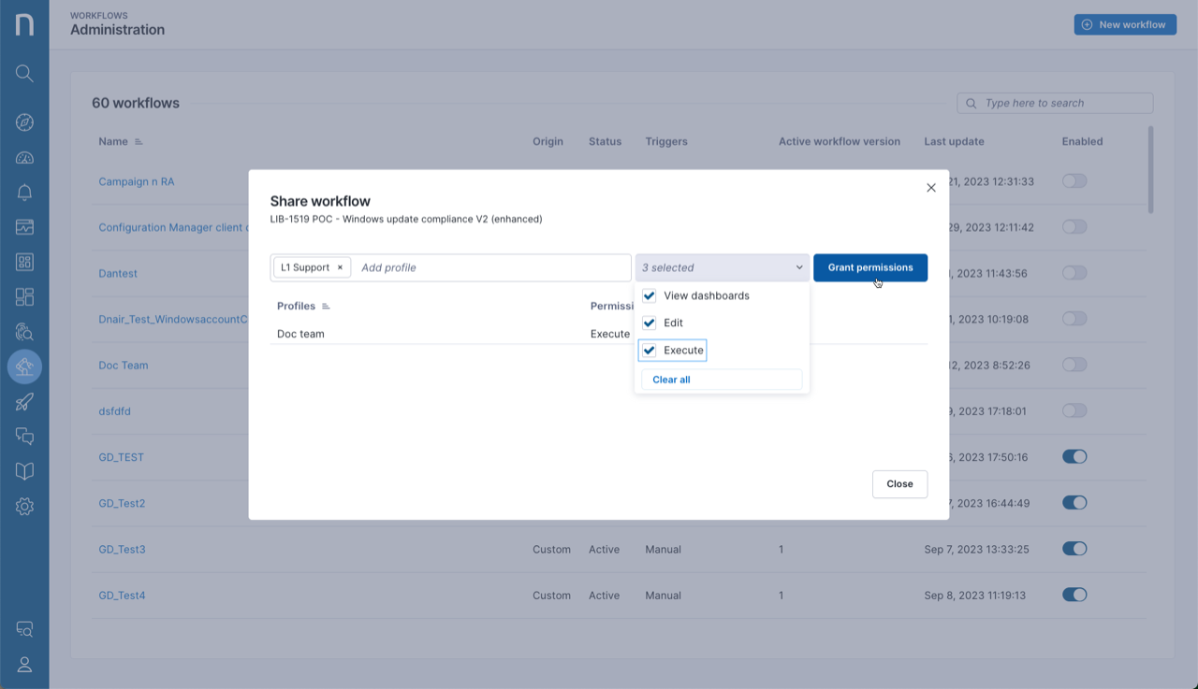Uncheck the Edit permission checkbox
This screenshot has height=689, width=1198.
pos(649,323)
